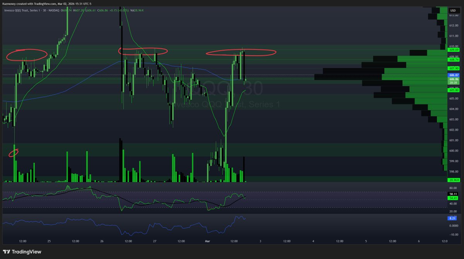Click the 605.00 price axis tick
This screenshot has width=464, height=259.
tap(454, 99)
